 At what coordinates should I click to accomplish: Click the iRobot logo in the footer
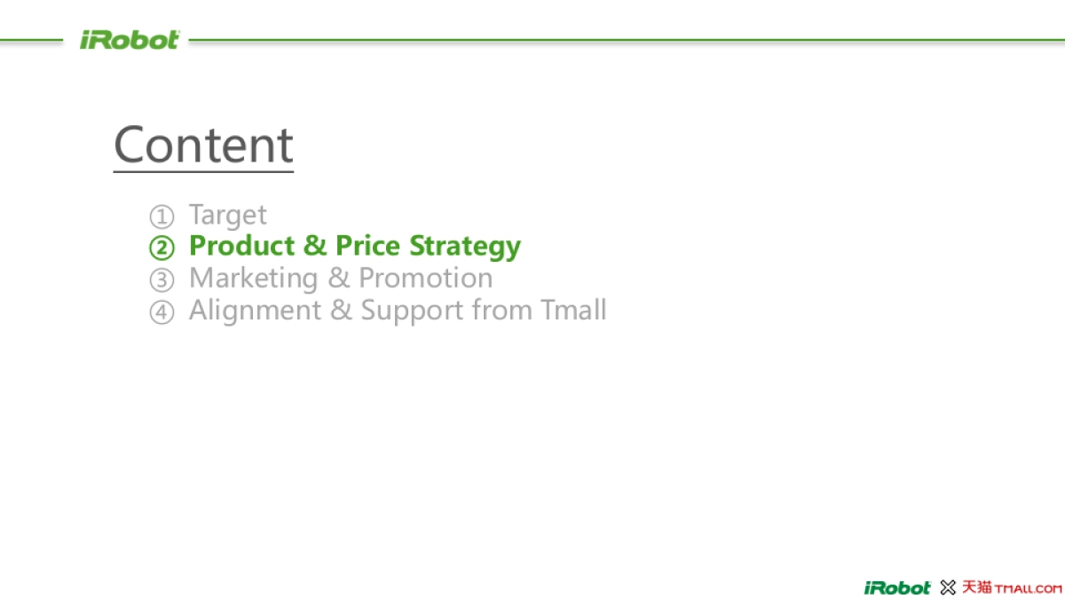(896, 587)
